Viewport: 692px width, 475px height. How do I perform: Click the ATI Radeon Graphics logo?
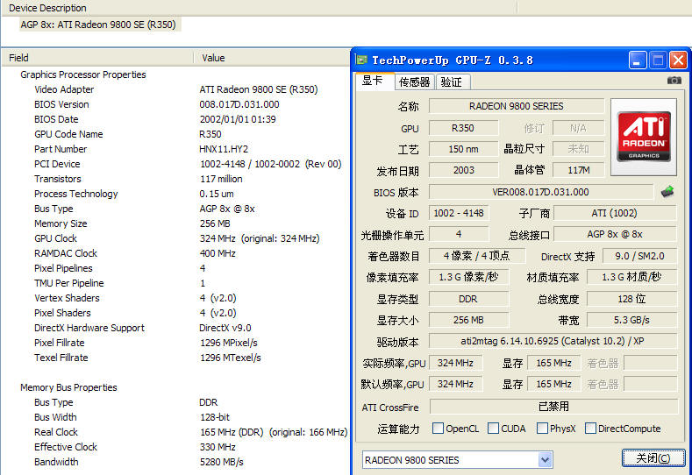tap(644, 137)
